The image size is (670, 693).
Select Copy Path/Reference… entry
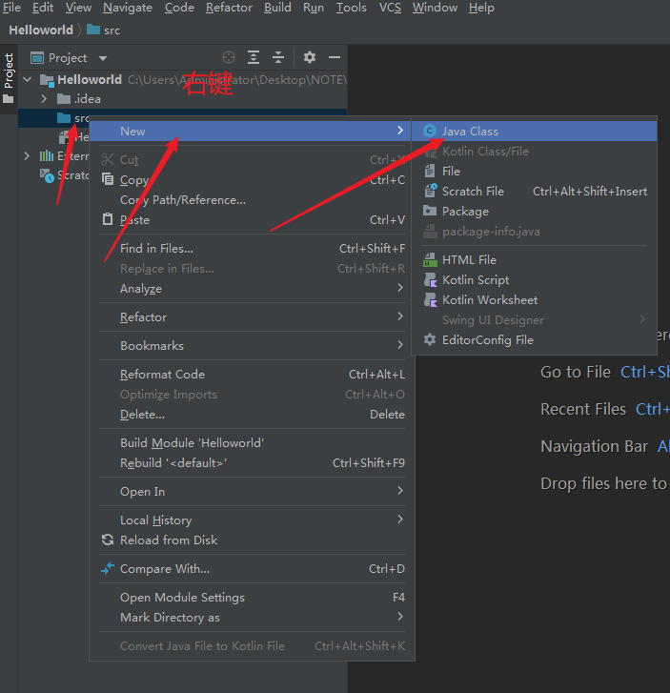coord(252,200)
